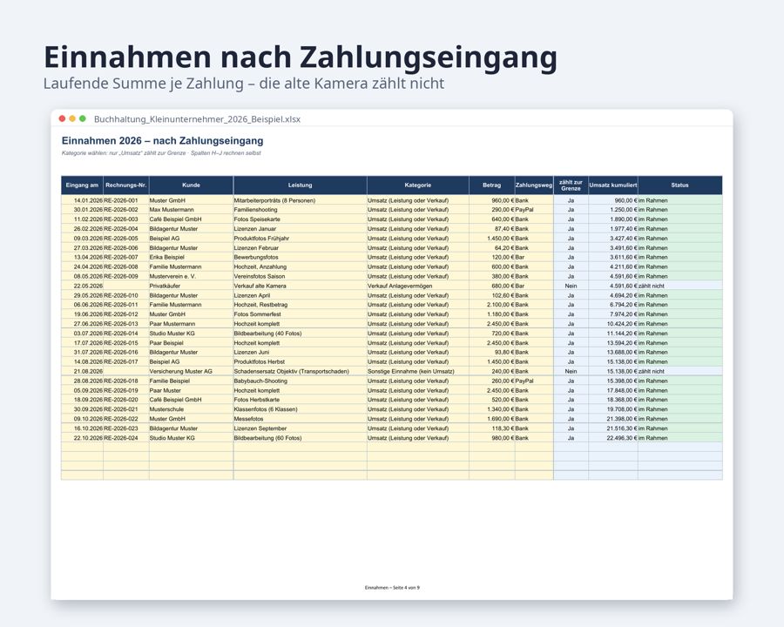Viewport: 784px width, 627px height.
Task: Select the 'Zahlungsweg' column header
Action: tap(534, 185)
